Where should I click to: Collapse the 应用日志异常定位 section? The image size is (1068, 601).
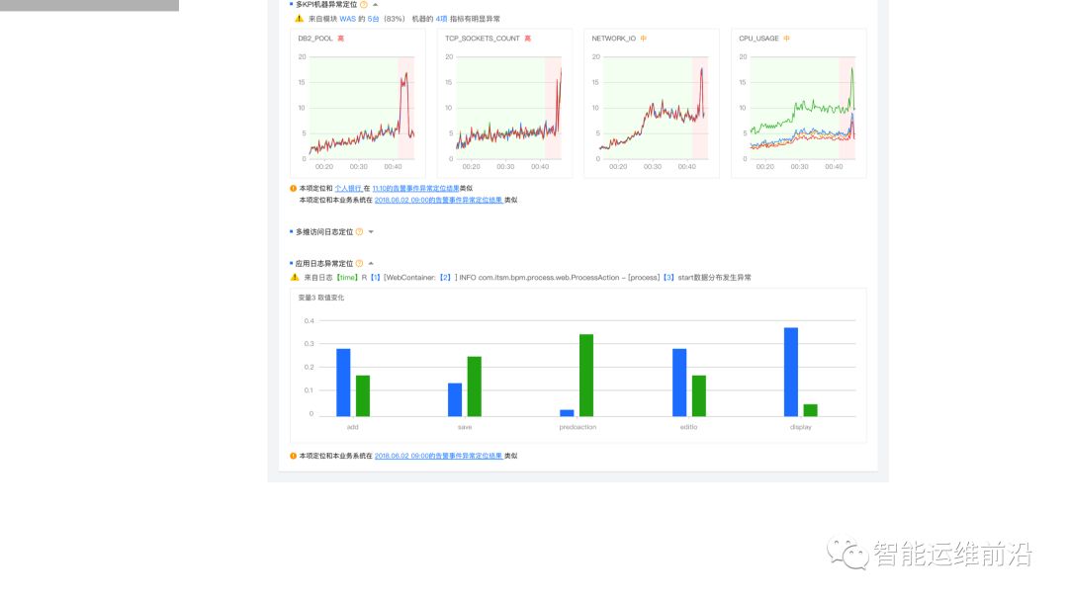tap(371, 263)
